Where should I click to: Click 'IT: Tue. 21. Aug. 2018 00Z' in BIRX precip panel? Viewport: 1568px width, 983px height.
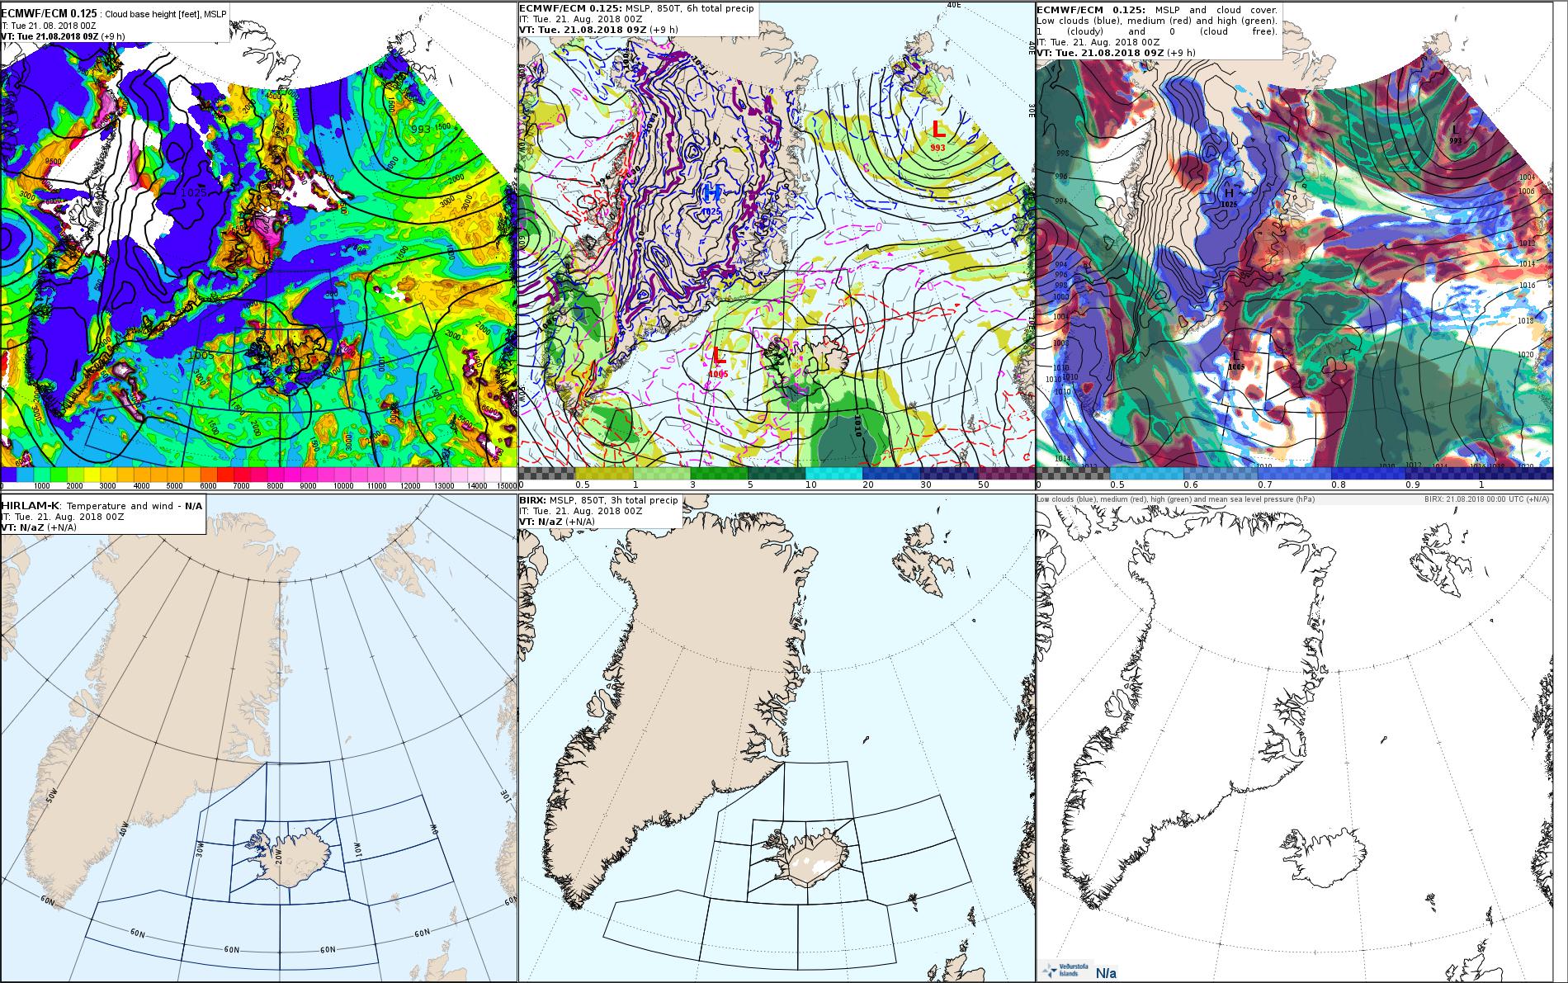point(581,511)
